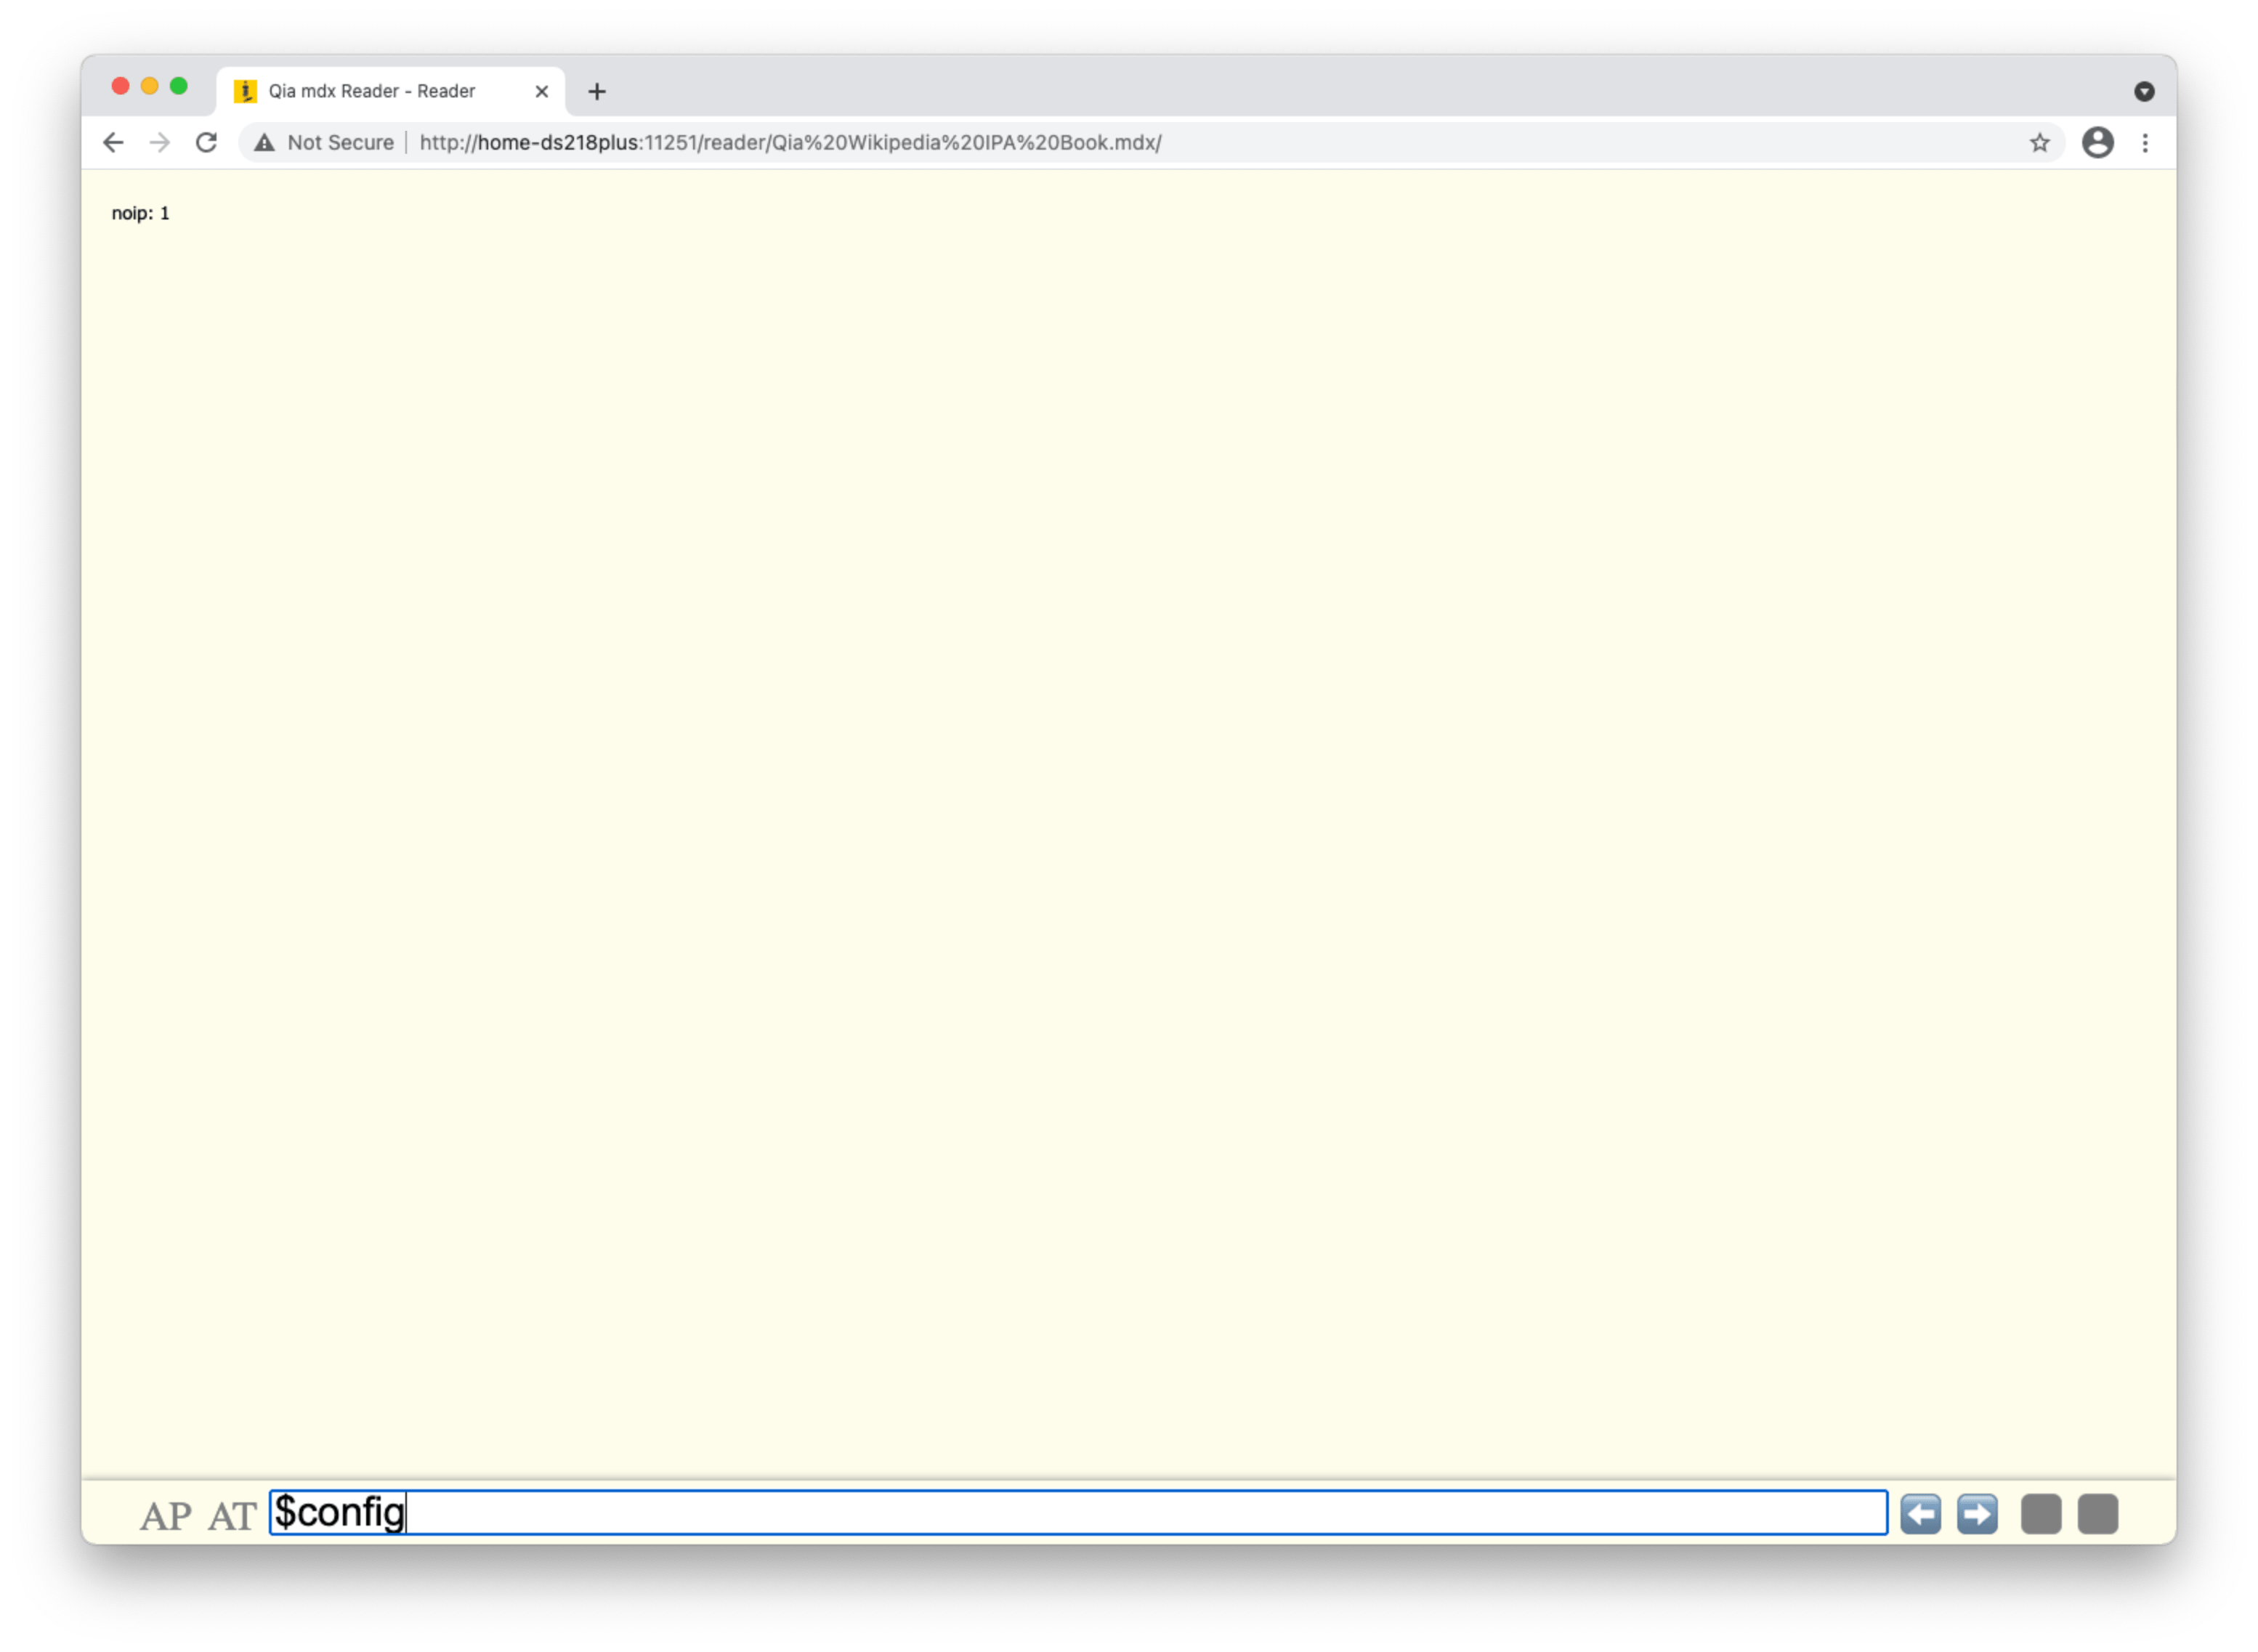This screenshot has width=2258, height=1652.
Task: Click the browser back arrow
Action: [x=113, y=142]
